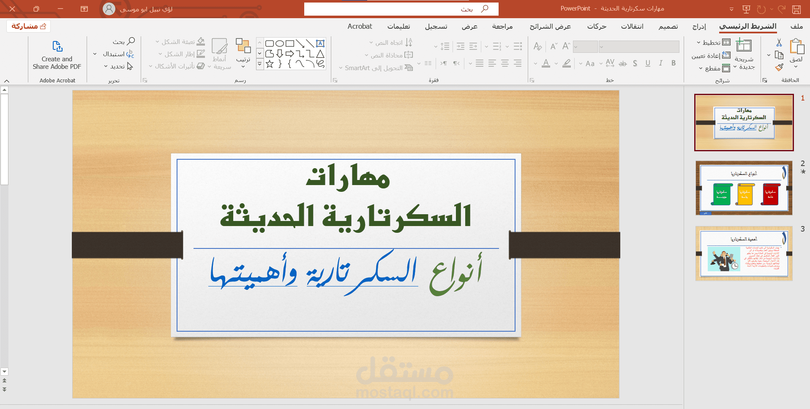The image size is (810, 409).
Task: Open the change case Aa menu
Action: [589, 63]
